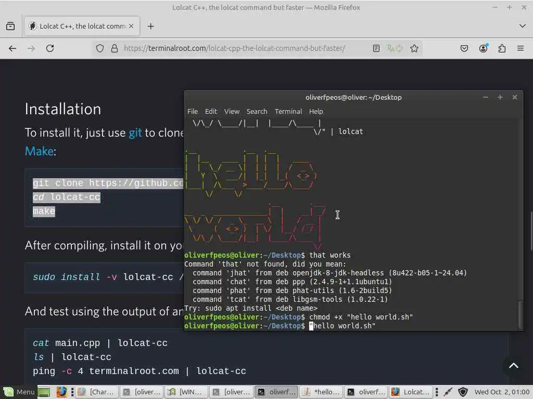Reload the current page
Viewport: 533px width, 399px height.
(50, 48)
